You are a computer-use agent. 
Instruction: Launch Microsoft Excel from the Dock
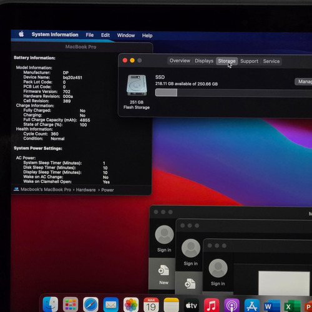[292, 306]
